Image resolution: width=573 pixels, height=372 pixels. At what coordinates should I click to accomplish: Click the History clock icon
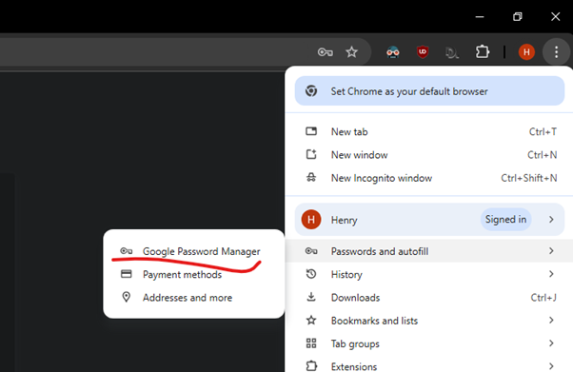(x=311, y=274)
